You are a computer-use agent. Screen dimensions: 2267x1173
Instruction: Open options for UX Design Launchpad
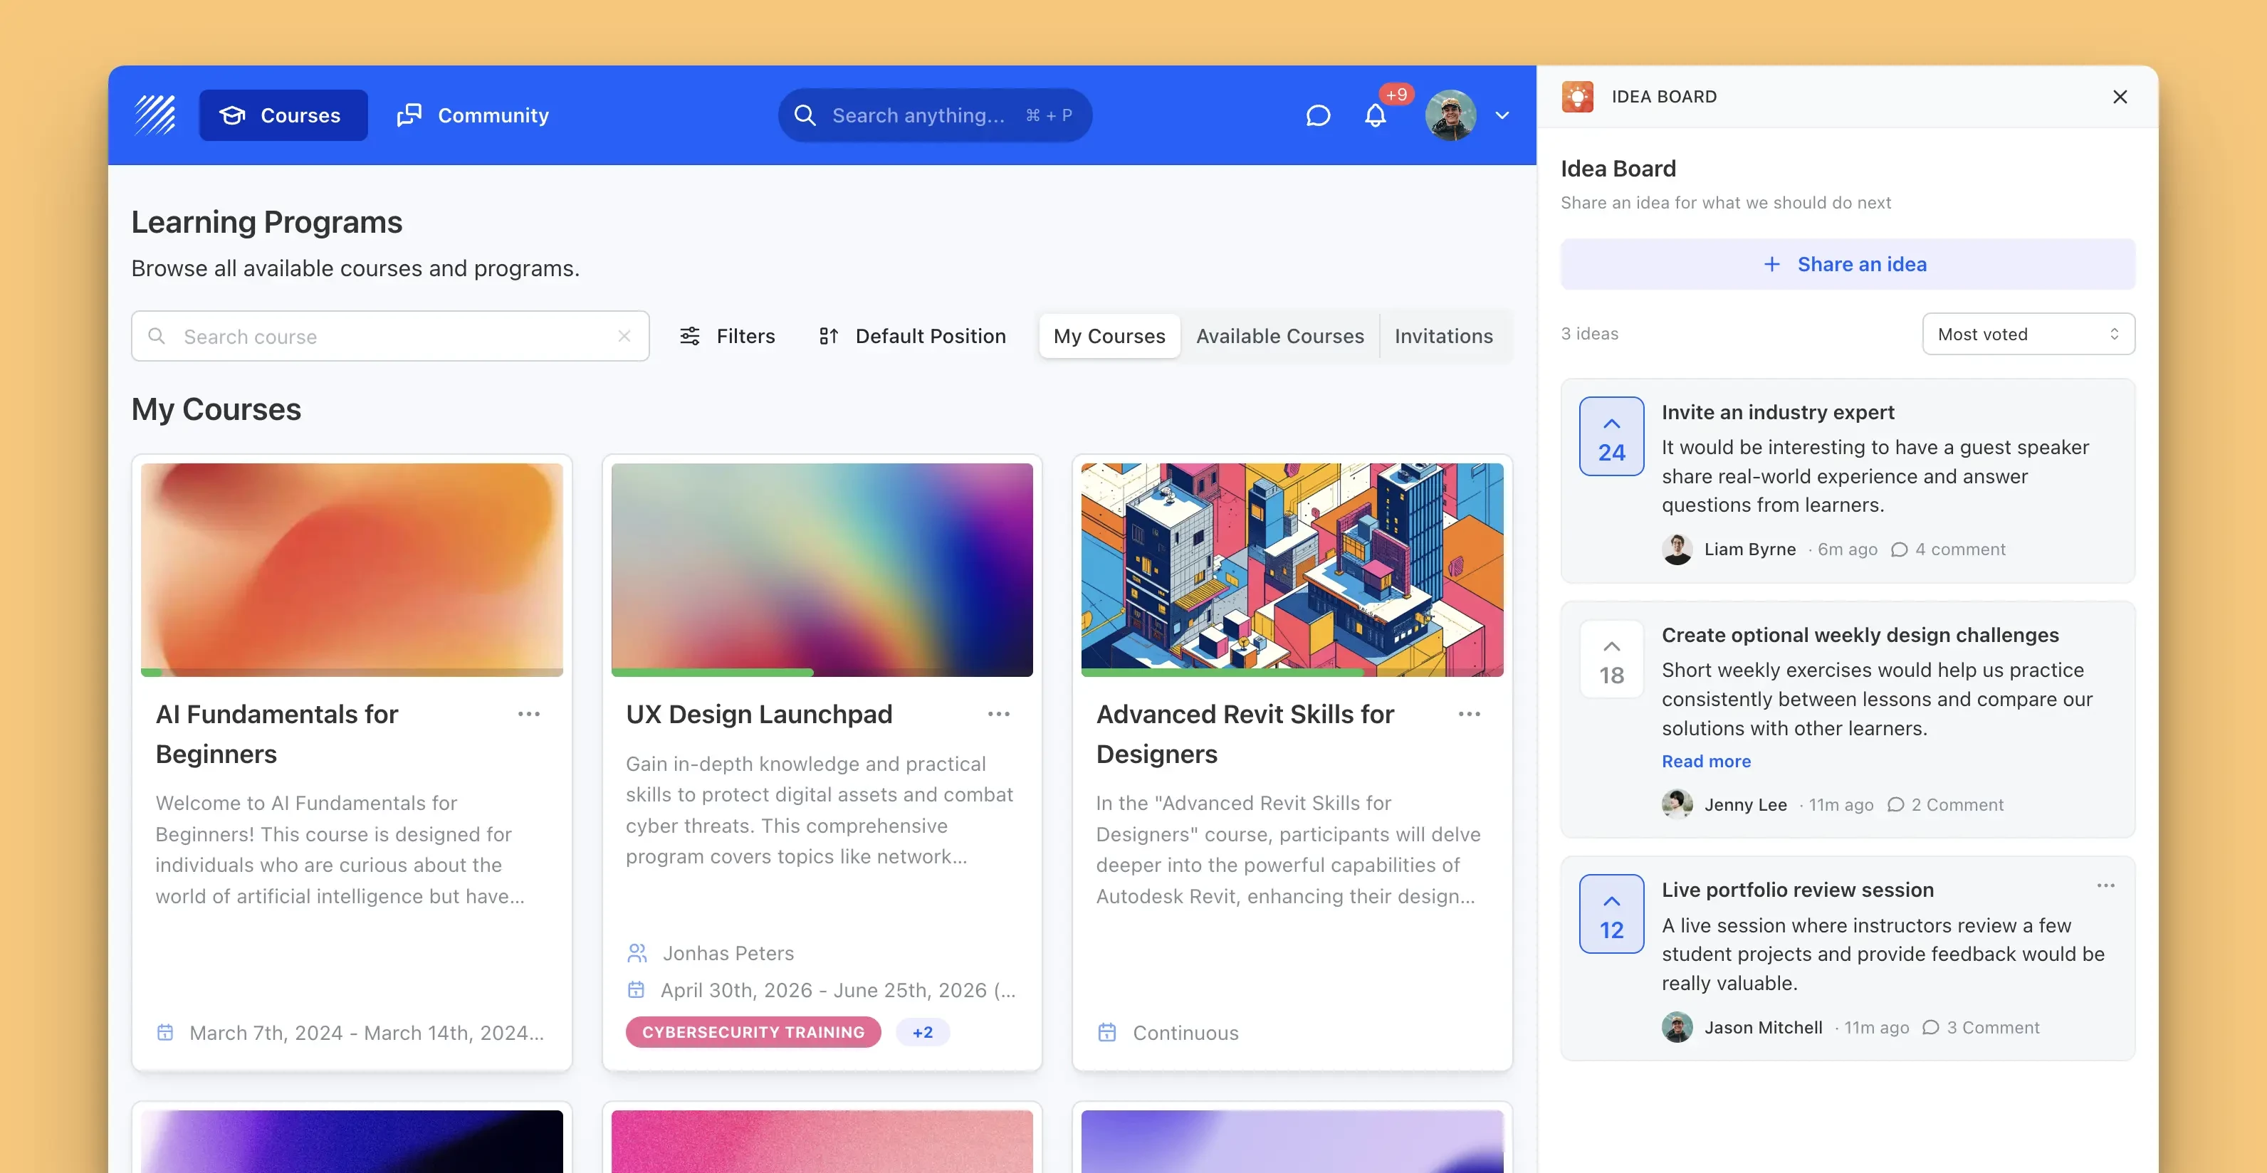tap(999, 714)
